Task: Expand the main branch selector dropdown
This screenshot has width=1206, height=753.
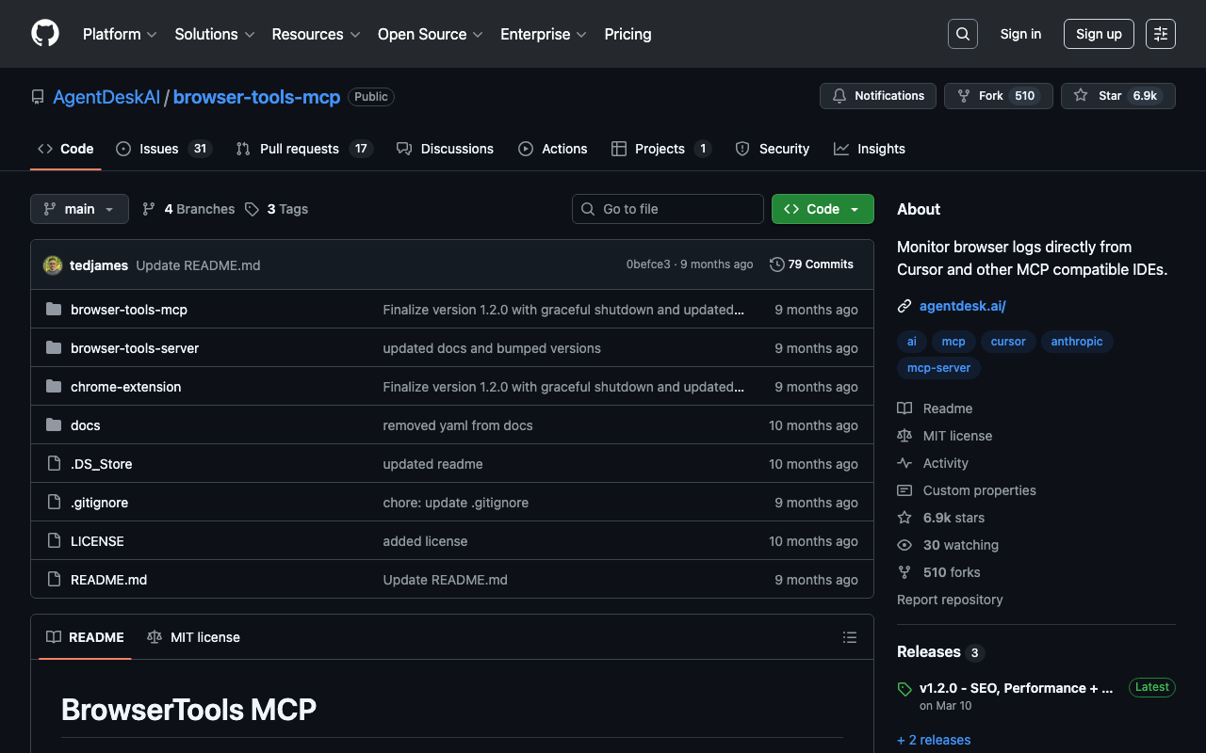Action: (79, 209)
